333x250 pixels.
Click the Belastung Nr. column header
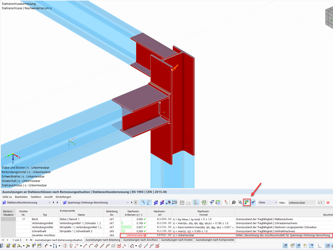tap(112, 213)
